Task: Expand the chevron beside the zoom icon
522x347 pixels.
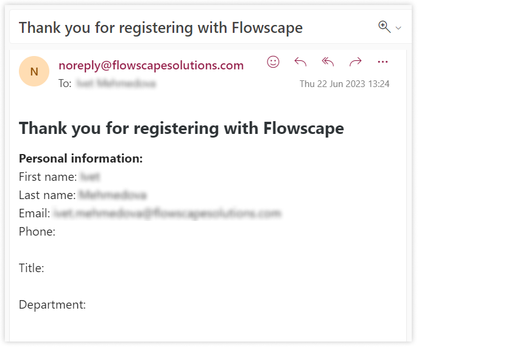Action: pyautogui.click(x=398, y=28)
